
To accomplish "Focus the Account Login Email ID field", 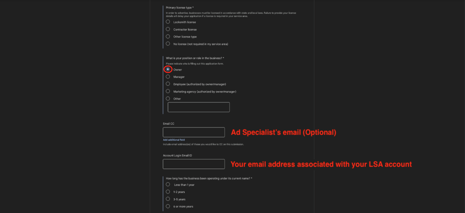I will (193, 164).
